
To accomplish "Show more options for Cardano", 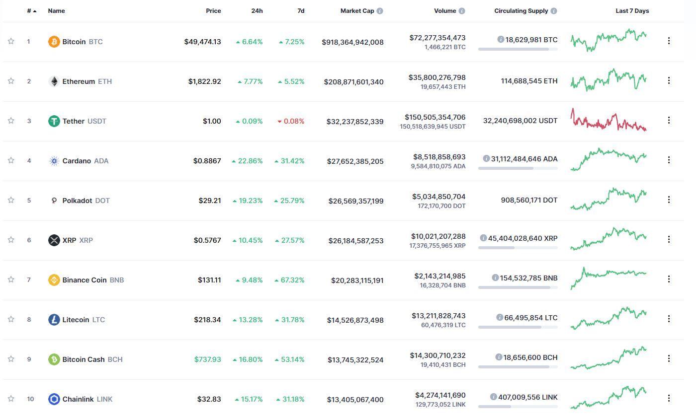I will click(x=669, y=160).
